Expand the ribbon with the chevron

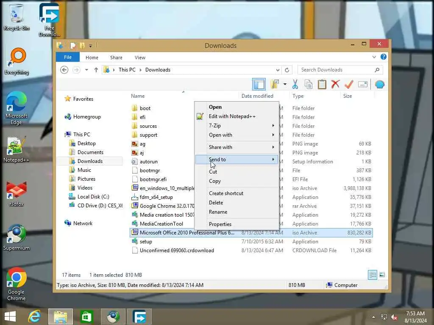pyautogui.click(x=374, y=57)
